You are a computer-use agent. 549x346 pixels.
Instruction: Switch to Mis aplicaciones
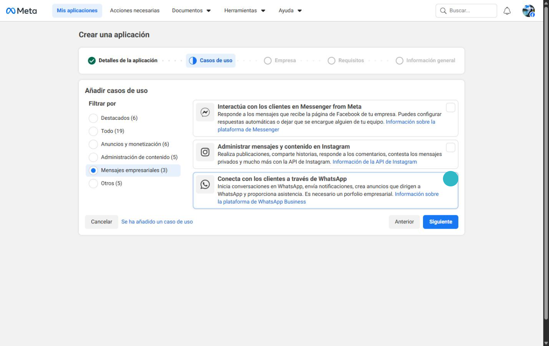(77, 10)
